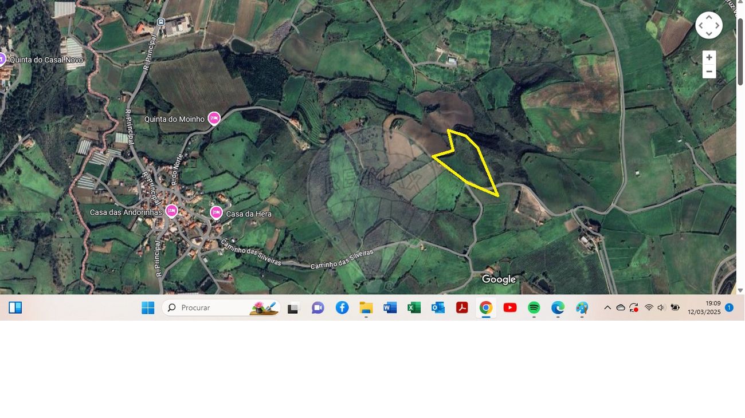Open the Windows Start menu
The height and width of the screenshot is (418, 745).
pos(148,308)
